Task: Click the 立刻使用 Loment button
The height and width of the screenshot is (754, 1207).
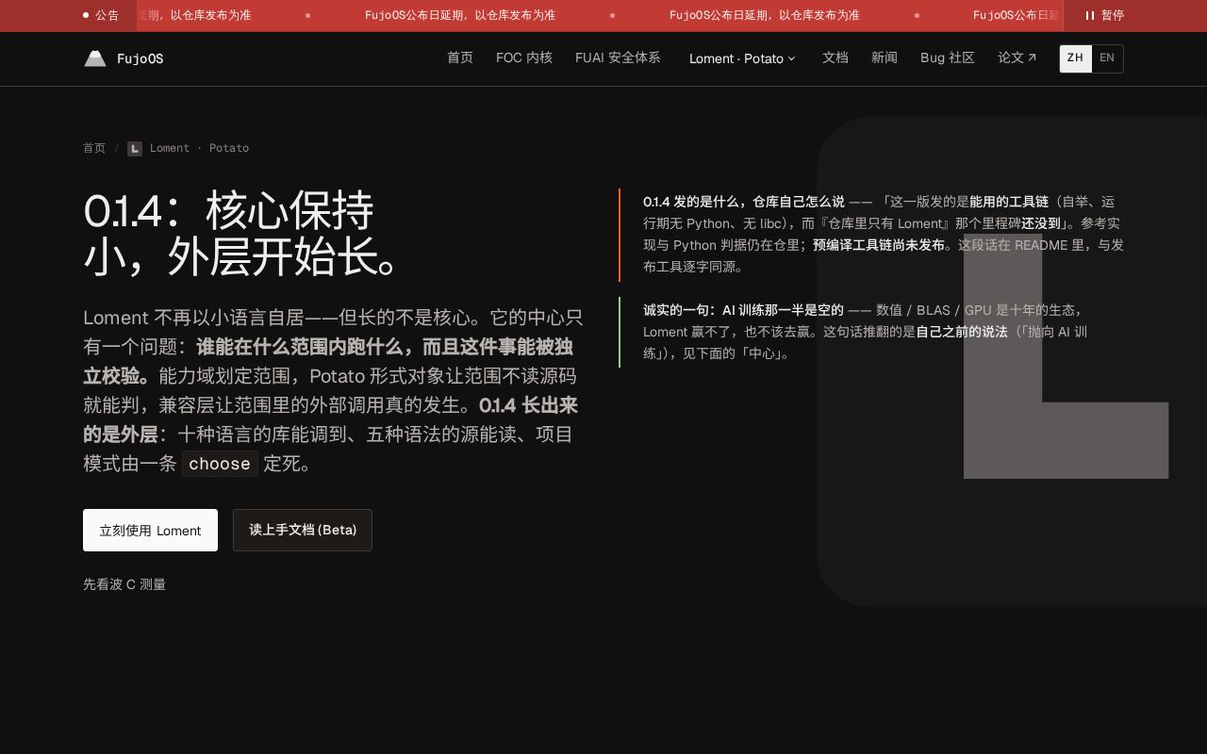Action: (x=150, y=530)
